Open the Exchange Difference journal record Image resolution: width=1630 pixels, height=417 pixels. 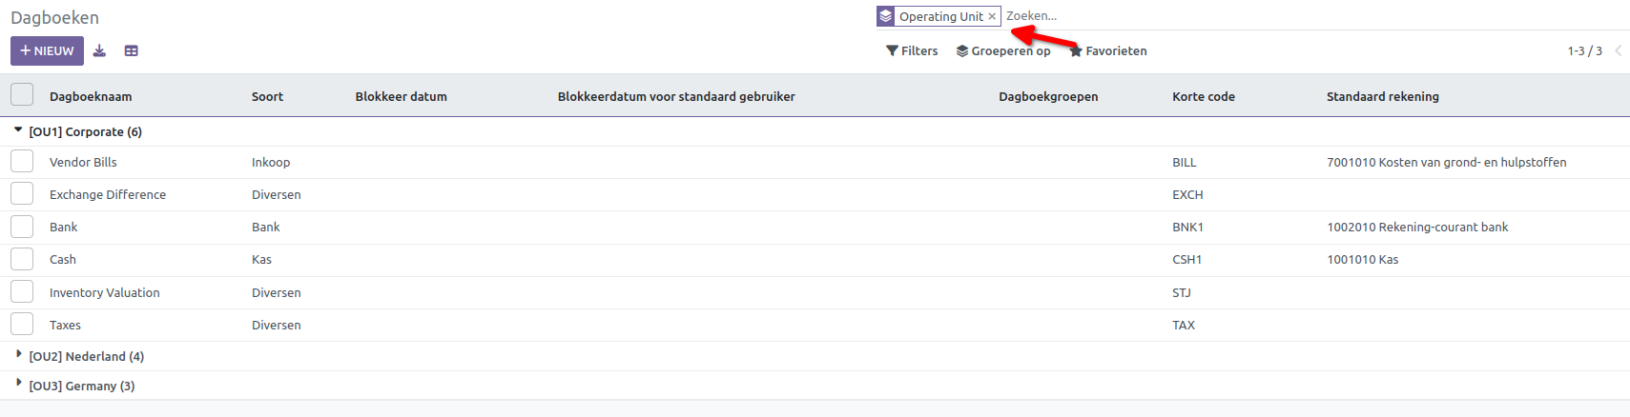[x=108, y=194]
